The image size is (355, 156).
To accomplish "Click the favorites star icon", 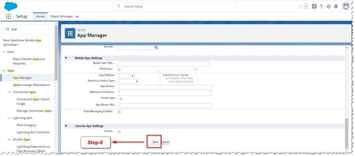I will 301,7.
